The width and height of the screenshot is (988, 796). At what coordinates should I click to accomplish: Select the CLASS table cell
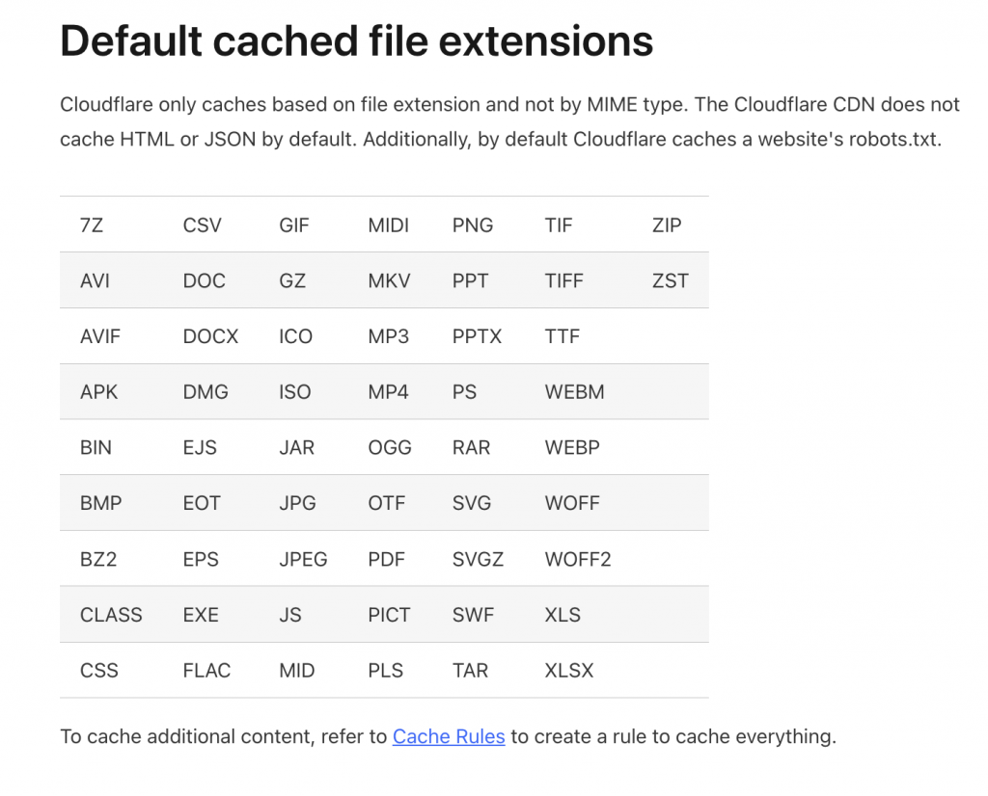pyautogui.click(x=111, y=615)
